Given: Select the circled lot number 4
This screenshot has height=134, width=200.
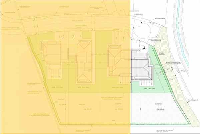Looking at the screenshot, I should (x=144, y=48).
